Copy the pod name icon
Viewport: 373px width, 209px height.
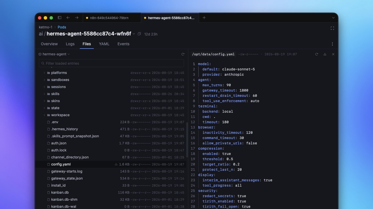139,34
